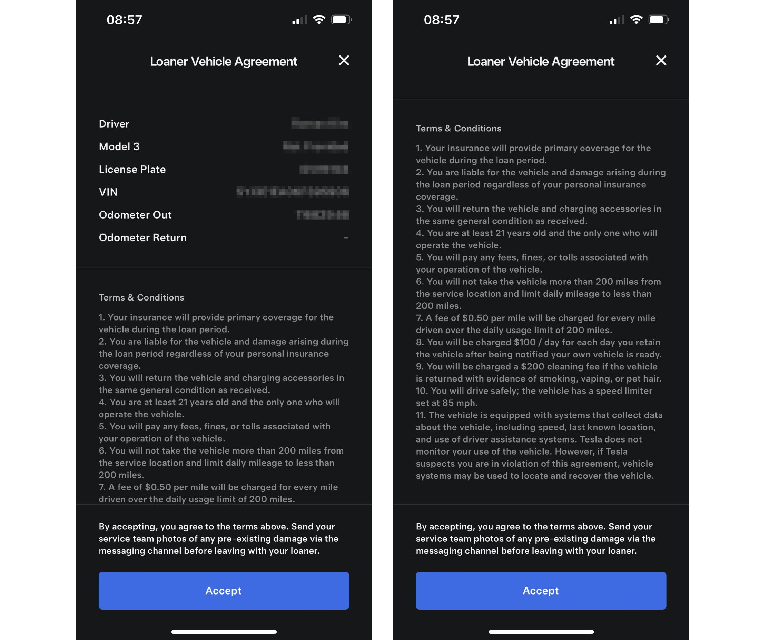The width and height of the screenshot is (759, 640).
Task: View the Model 3 vehicle details
Action: point(223,146)
